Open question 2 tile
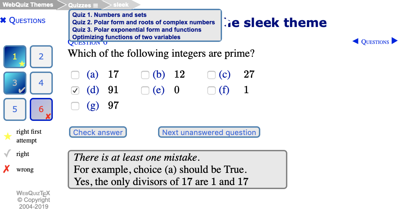 (x=41, y=57)
